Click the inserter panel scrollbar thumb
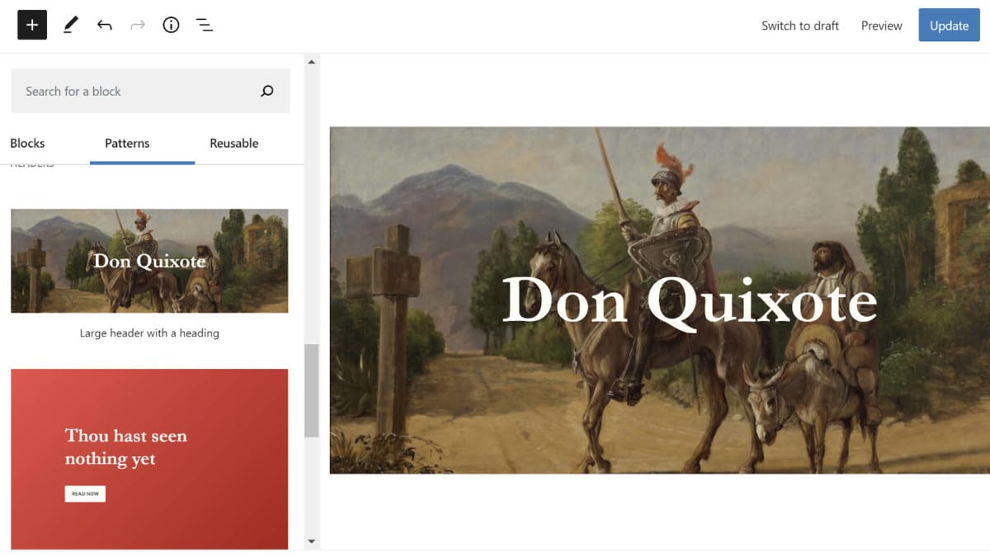Viewport: 990px width, 557px height. coord(311,390)
